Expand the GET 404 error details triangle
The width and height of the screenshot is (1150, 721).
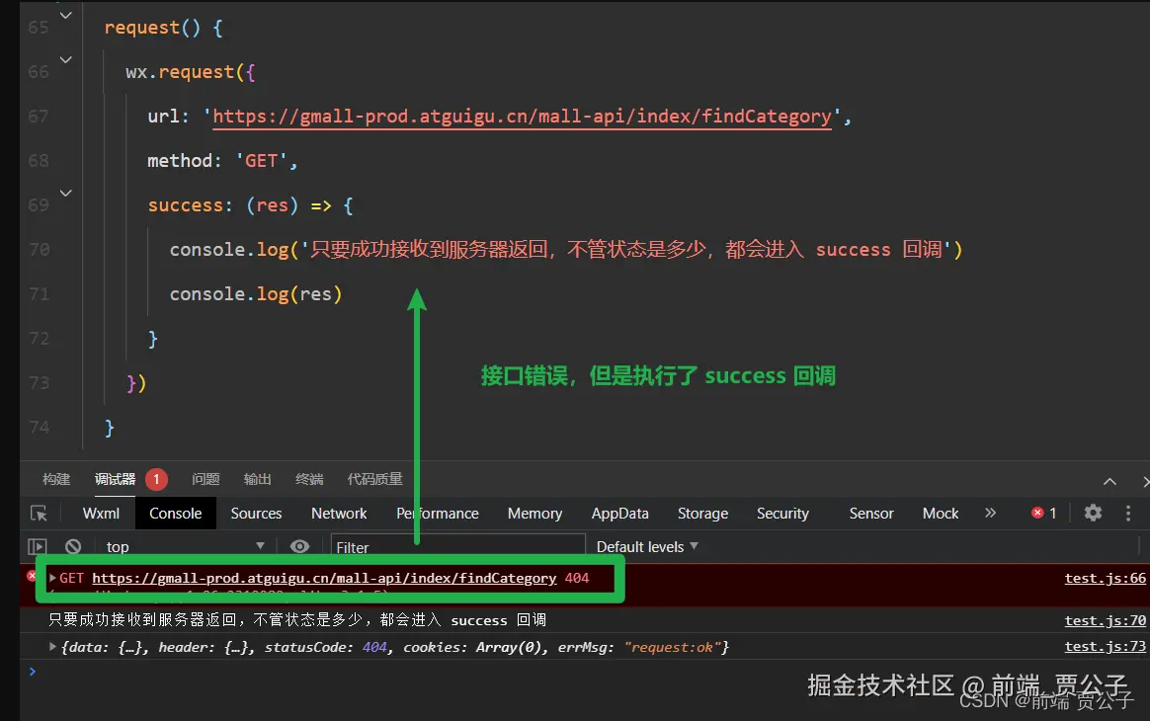pyautogui.click(x=50, y=578)
